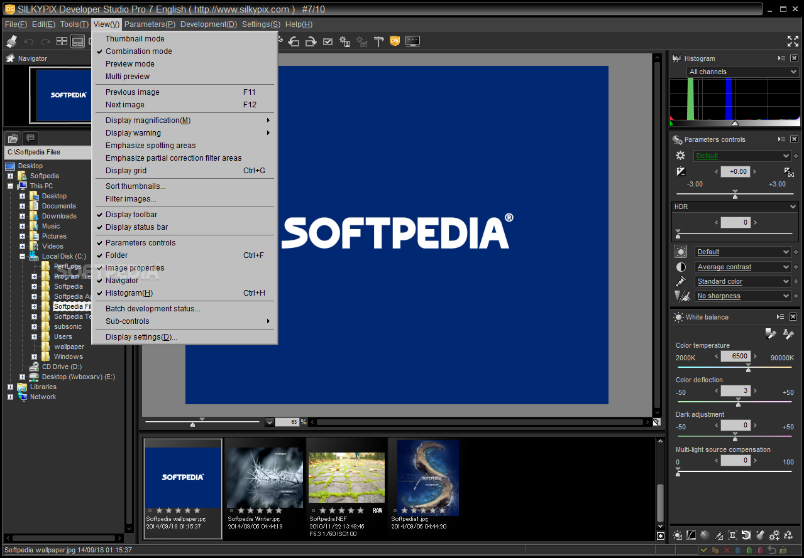The width and height of the screenshot is (804, 558).
Task: Open the HDR dropdown
Action: pyautogui.click(x=735, y=207)
